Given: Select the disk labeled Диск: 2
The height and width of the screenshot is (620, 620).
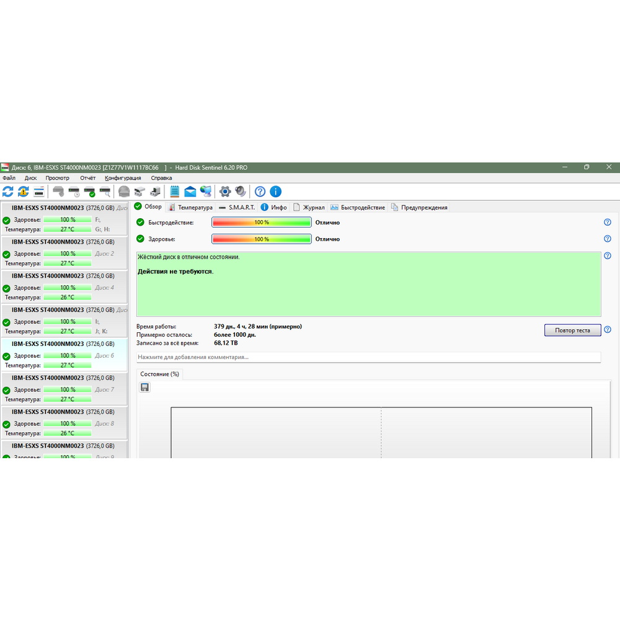Looking at the screenshot, I should coord(64,253).
